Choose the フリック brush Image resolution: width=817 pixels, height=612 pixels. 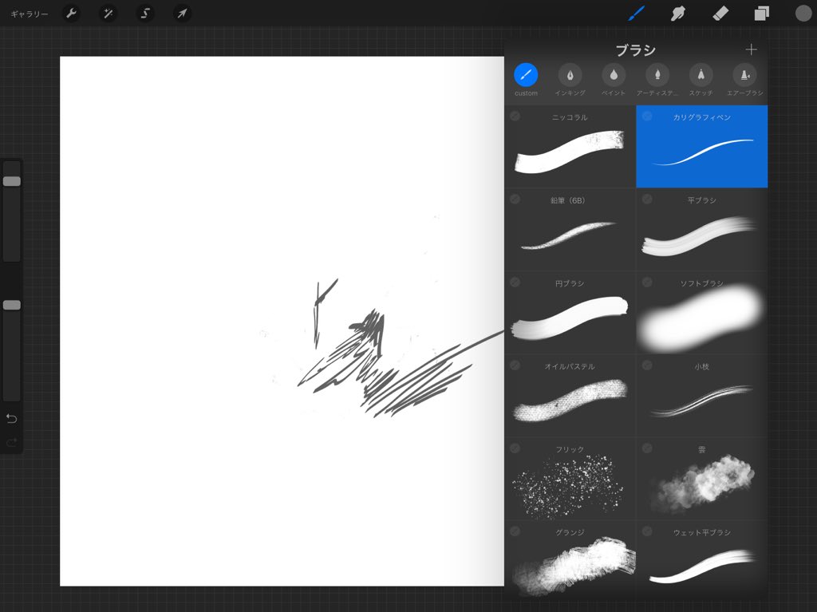(570, 479)
